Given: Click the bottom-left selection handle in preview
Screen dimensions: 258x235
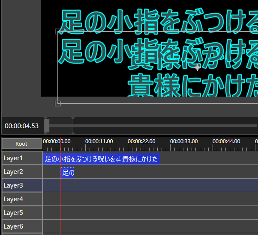Looking at the screenshot, I should pos(58,103).
